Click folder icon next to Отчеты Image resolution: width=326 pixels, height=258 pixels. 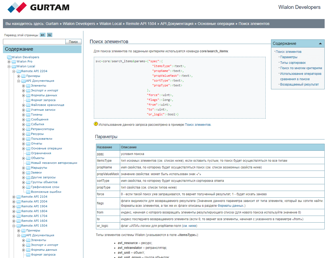(28, 144)
